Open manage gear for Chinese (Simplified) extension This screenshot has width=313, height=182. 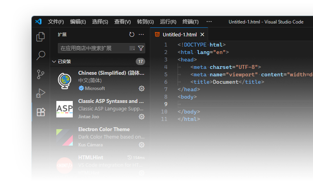[x=142, y=88]
